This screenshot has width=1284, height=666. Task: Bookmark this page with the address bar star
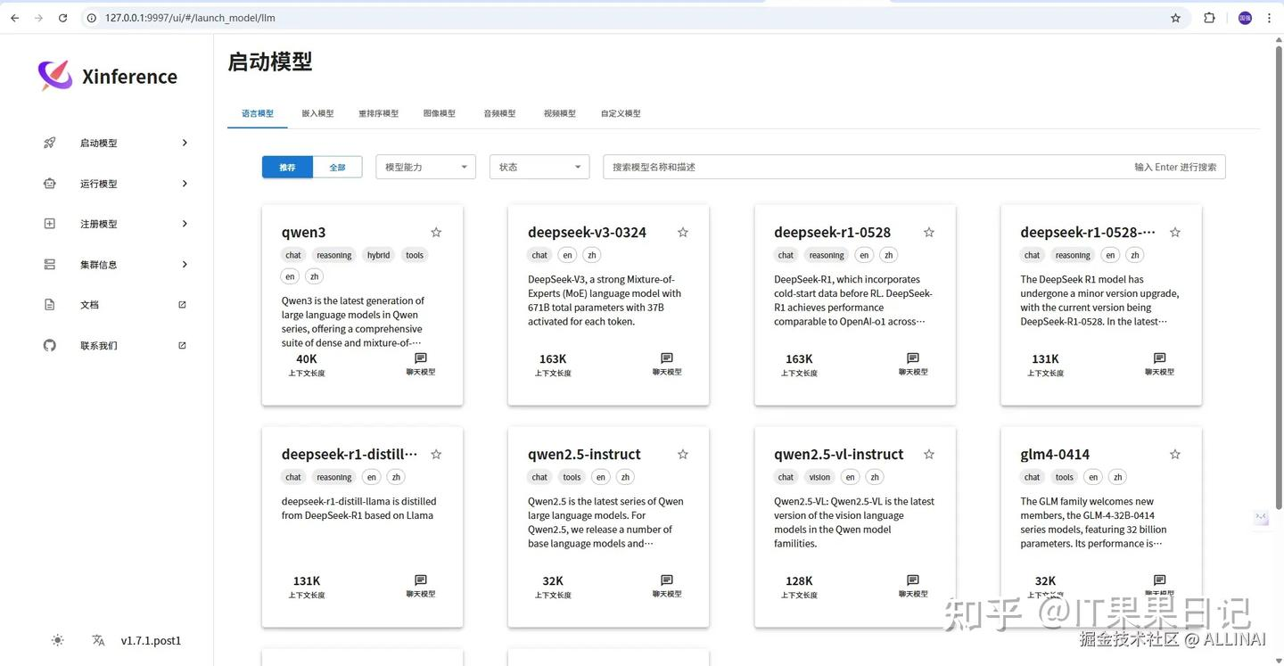click(x=1175, y=18)
